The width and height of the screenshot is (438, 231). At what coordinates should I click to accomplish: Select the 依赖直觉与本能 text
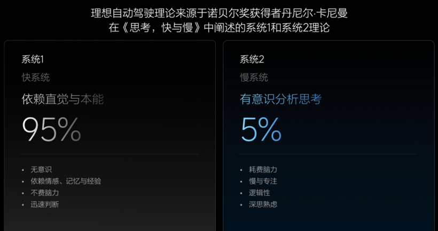[x=62, y=99]
